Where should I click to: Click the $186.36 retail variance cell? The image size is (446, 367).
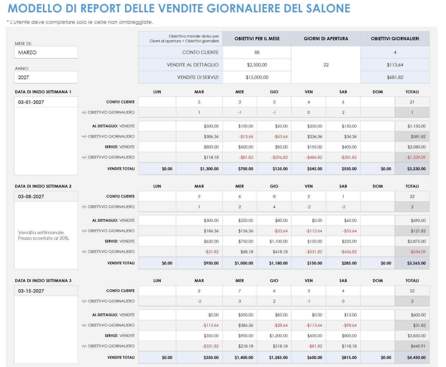pyautogui.click(x=199, y=231)
